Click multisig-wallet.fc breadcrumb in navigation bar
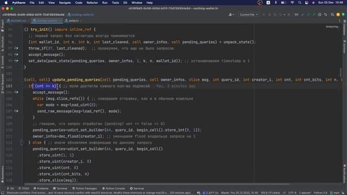This screenshot has height=195, width=347. click(x=81, y=15)
